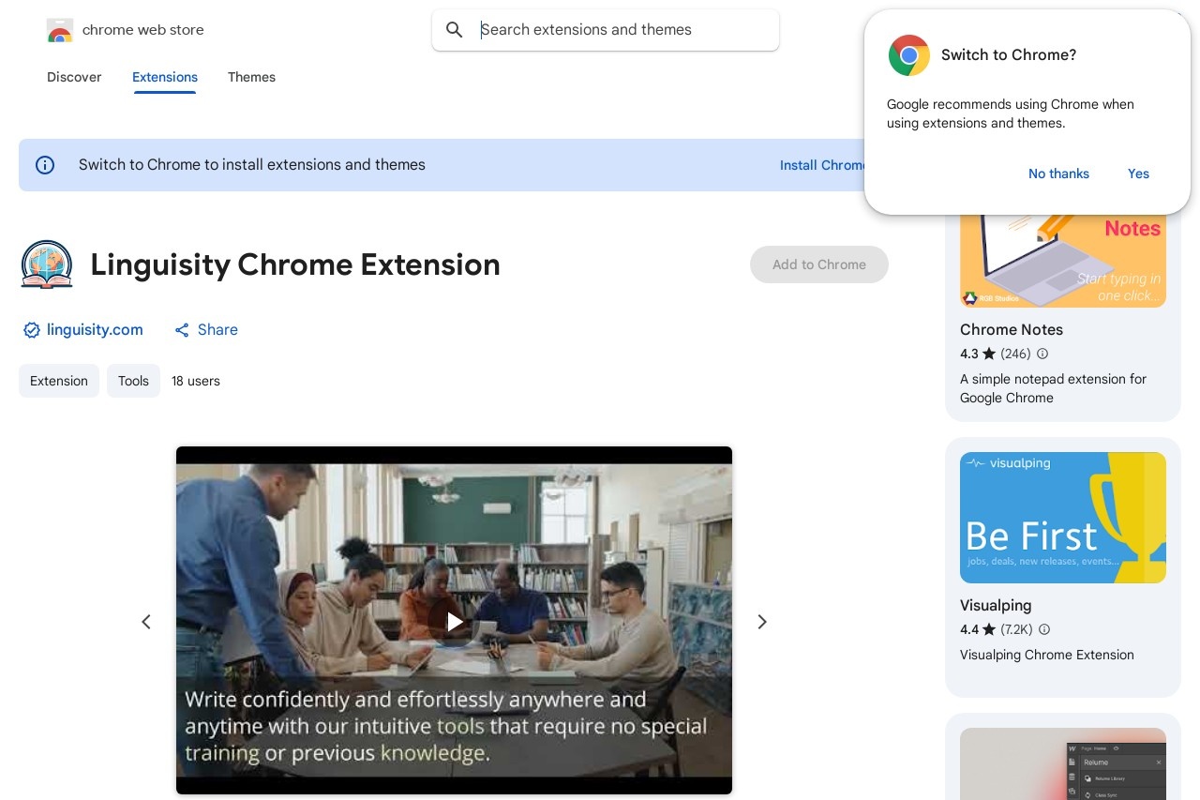This screenshot has height=800, width=1200.
Task: Click info icon next to Chrome Notes rating
Action: (x=1042, y=354)
